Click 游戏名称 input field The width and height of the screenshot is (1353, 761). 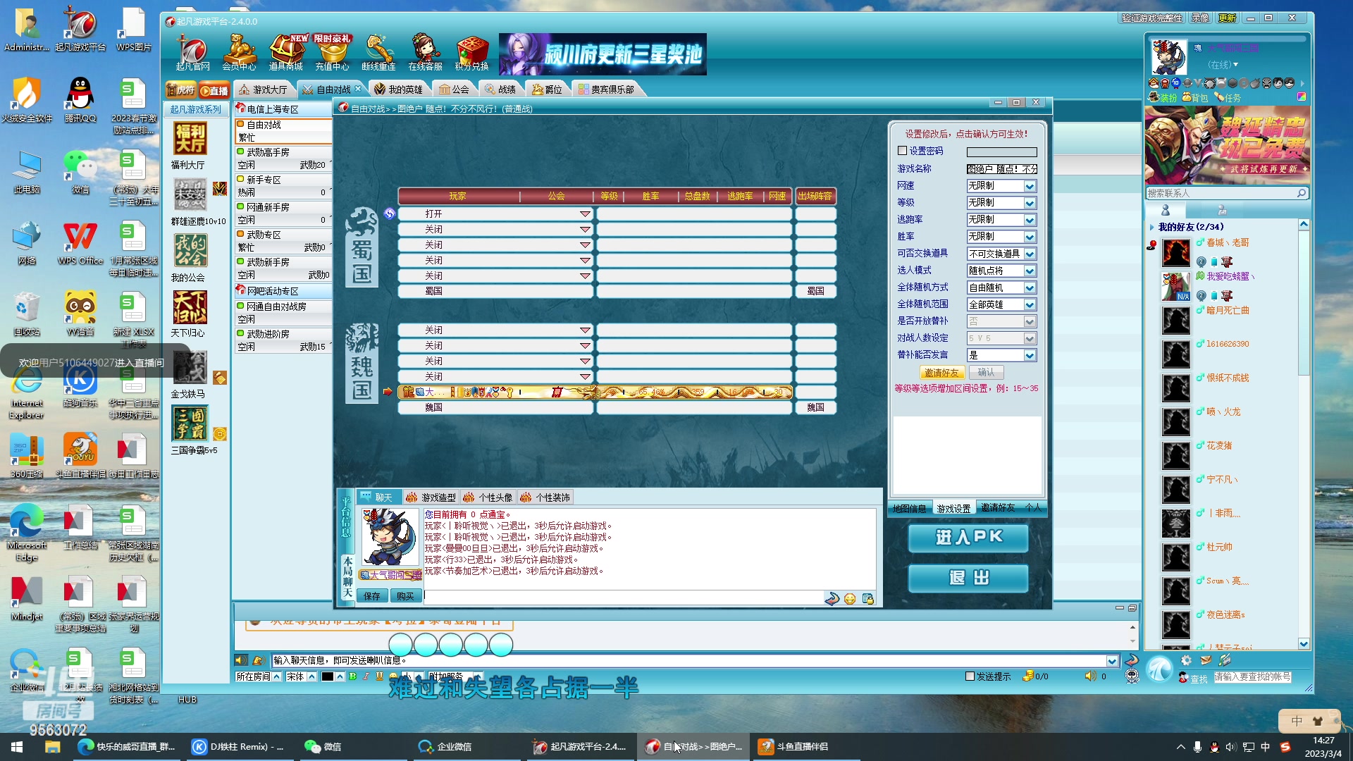tap(1001, 169)
